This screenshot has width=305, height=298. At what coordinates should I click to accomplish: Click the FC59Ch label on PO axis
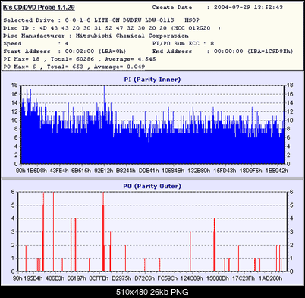168,278
